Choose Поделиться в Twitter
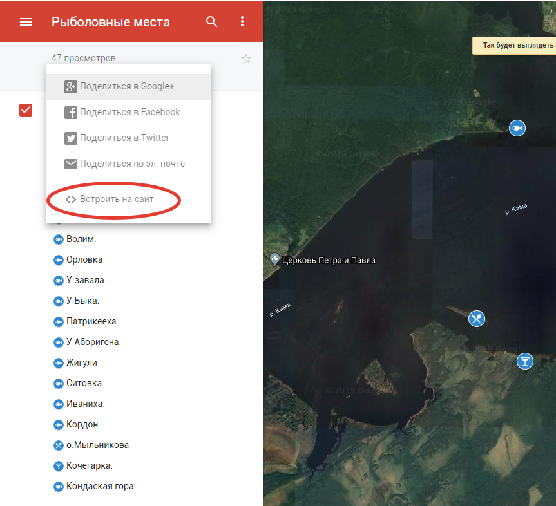The image size is (556, 506). click(x=124, y=138)
